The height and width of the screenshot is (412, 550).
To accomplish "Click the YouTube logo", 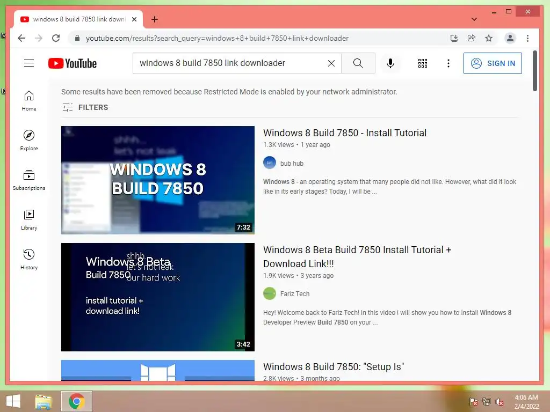I will 73,63.
